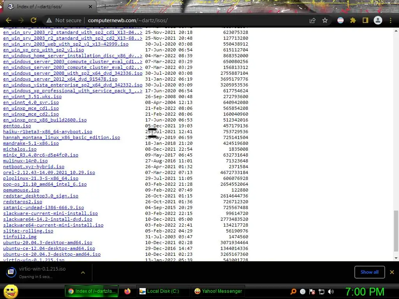The width and height of the screenshot is (399, 299).
Task: Open Local Disk (C:) taskbar window
Action: [163, 291]
